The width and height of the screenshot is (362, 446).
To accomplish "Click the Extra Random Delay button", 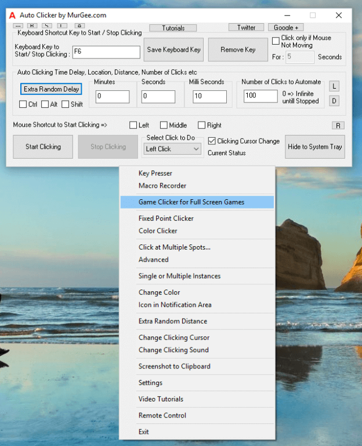I will point(51,89).
